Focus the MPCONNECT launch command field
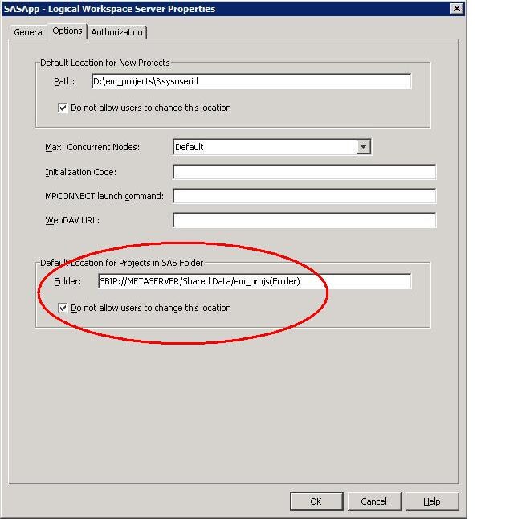Image resolution: width=530 pixels, height=519 pixels. [x=304, y=196]
